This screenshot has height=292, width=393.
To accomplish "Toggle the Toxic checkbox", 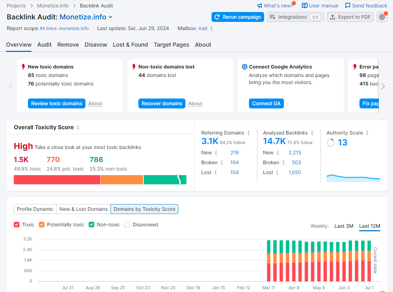I will [17, 225].
